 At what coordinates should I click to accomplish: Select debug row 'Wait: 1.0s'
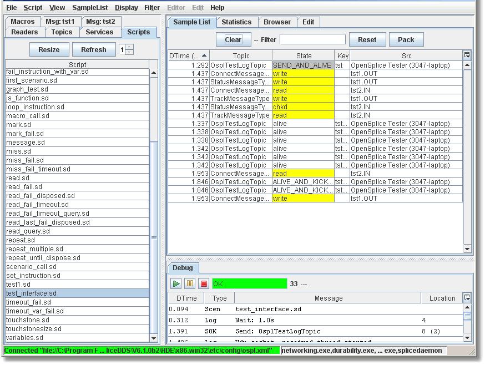click(315, 320)
